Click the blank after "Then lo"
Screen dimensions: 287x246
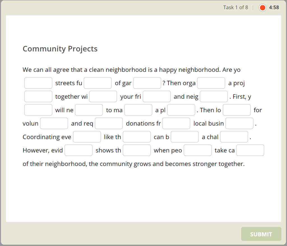pyautogui.click(x=237, y=110)
